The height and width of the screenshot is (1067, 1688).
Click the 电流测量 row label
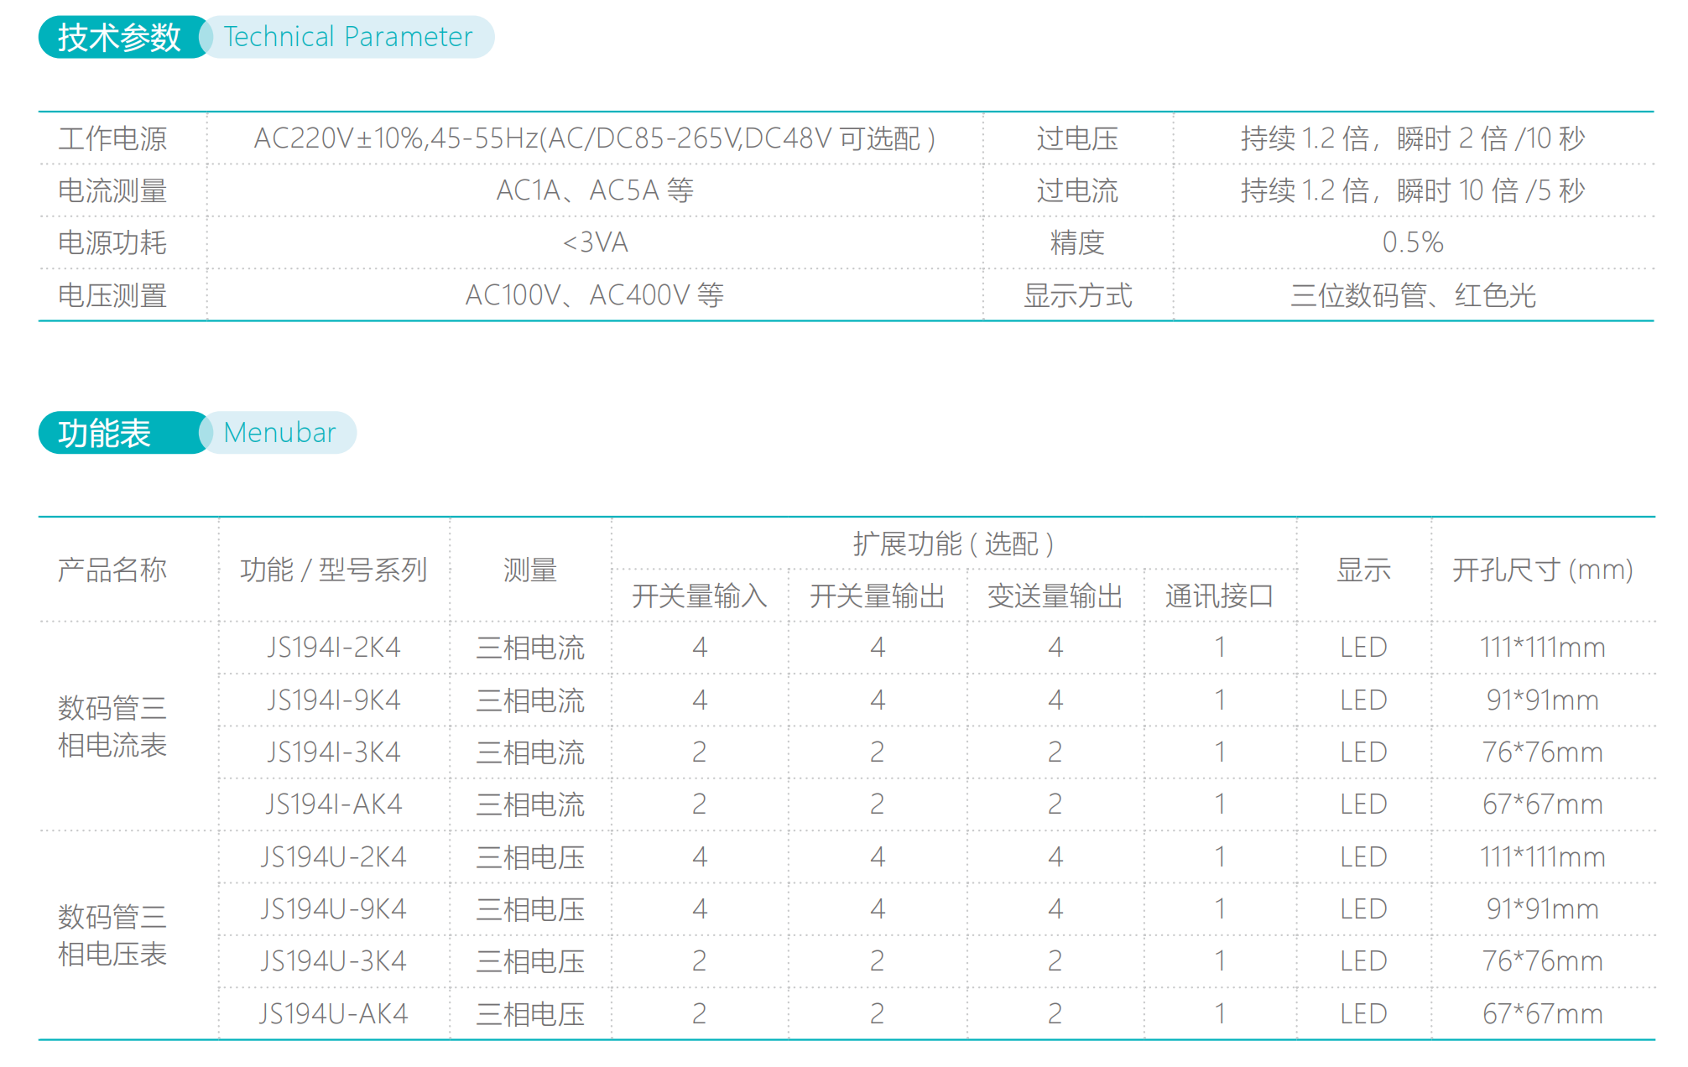click(114, 190)
